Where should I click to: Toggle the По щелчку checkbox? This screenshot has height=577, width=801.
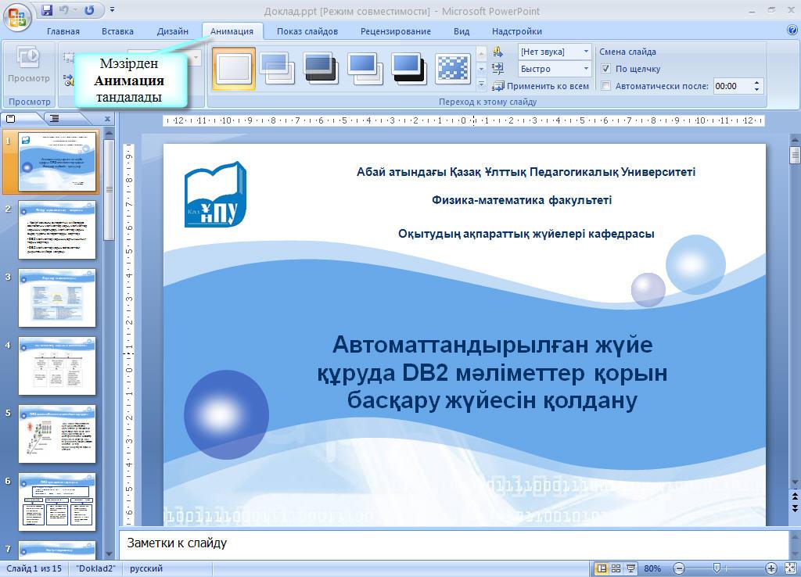tap(606, 69)
